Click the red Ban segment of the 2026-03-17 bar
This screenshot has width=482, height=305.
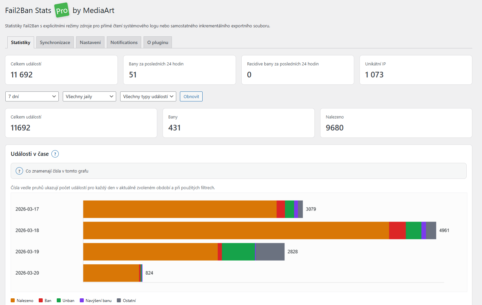coord(281,209)
